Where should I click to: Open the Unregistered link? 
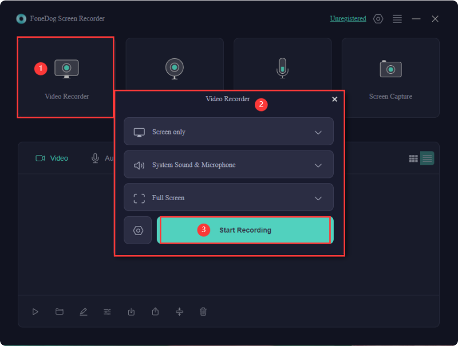pyautogui.click(x=348, y=18)
